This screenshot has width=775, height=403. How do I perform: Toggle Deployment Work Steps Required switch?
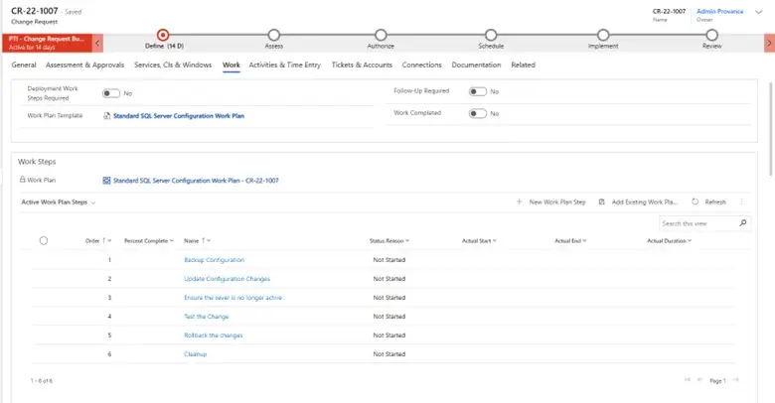click(111, 93)
